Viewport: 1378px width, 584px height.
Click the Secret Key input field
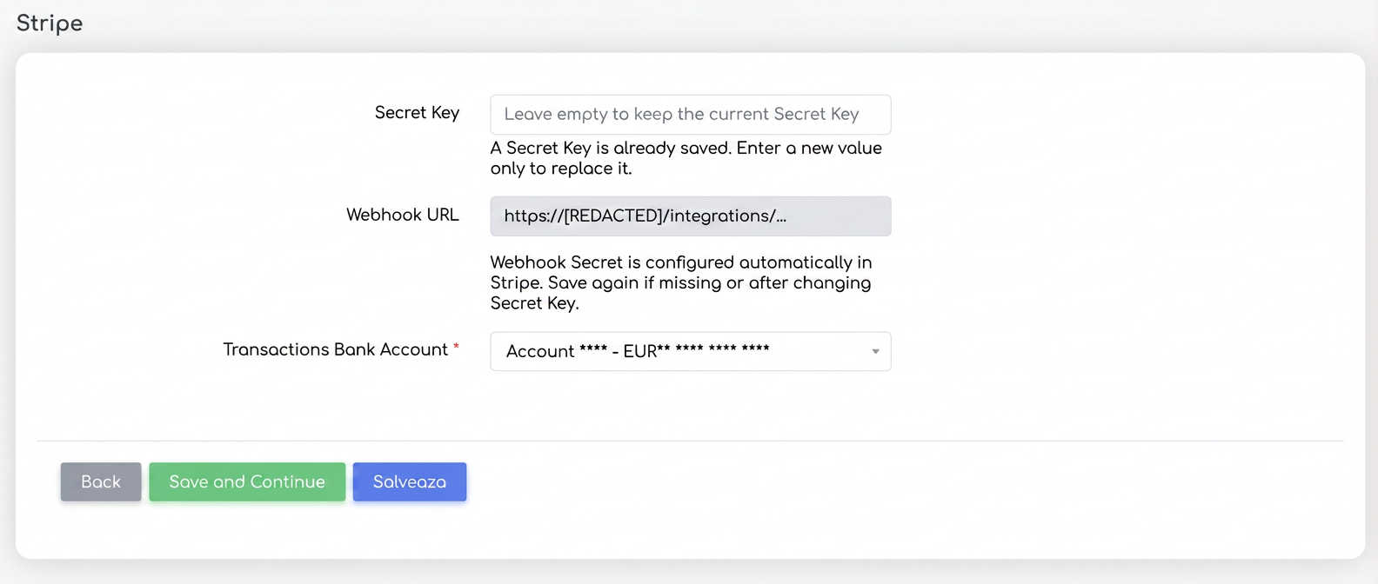point(690,115)
